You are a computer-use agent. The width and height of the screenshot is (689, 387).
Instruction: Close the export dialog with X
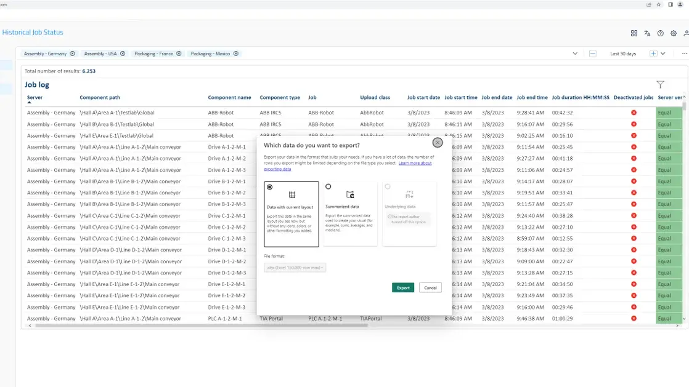click(x=438, y=143)
